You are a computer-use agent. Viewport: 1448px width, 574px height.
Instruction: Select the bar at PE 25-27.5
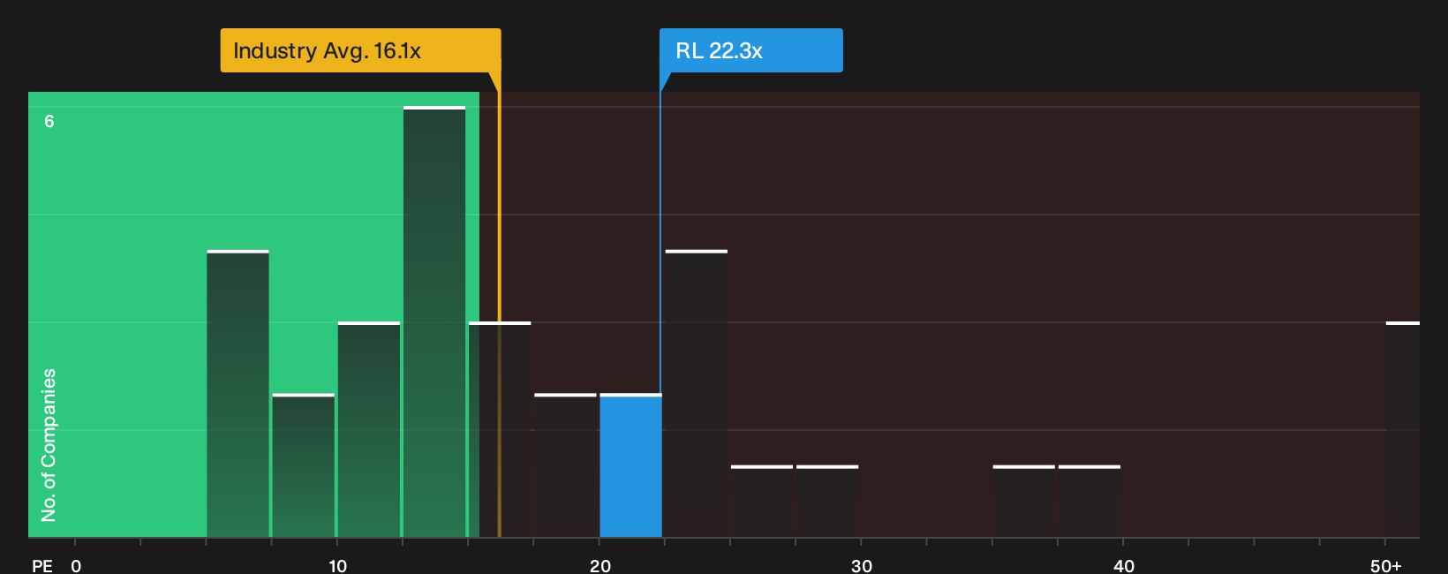click(762, 501)
